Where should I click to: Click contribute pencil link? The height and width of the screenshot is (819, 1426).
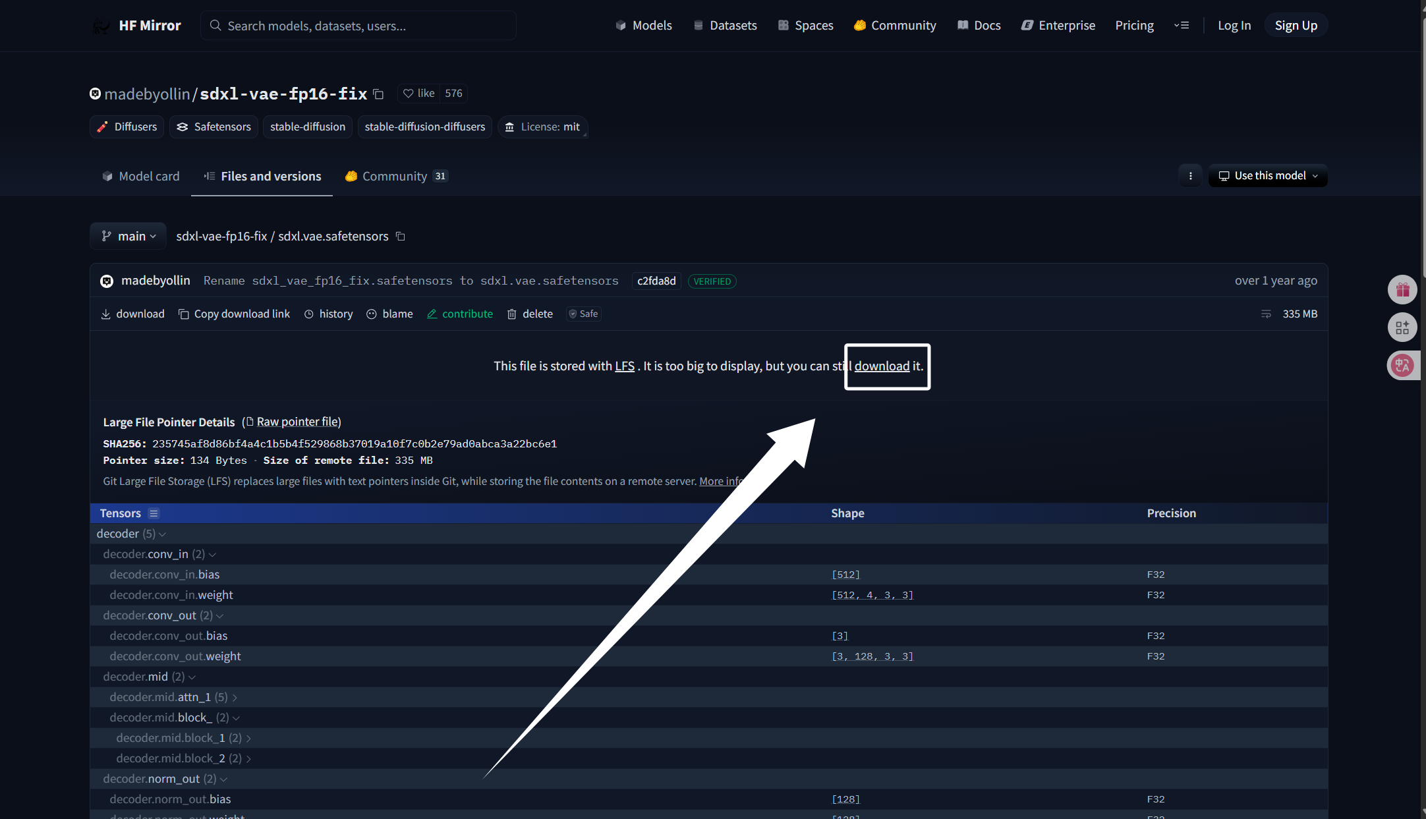click(460, 314)
